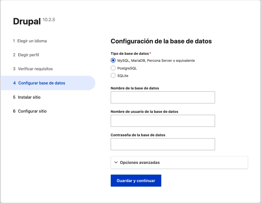Click the Configuración de la base de datos heading

pyautogui.click(x=161, y=41)
